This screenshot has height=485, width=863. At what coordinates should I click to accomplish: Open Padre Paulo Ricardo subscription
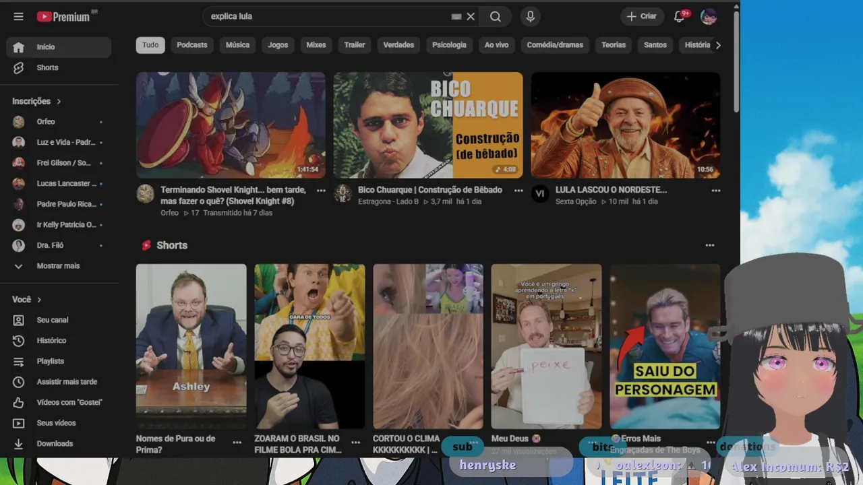pos(59,204)
